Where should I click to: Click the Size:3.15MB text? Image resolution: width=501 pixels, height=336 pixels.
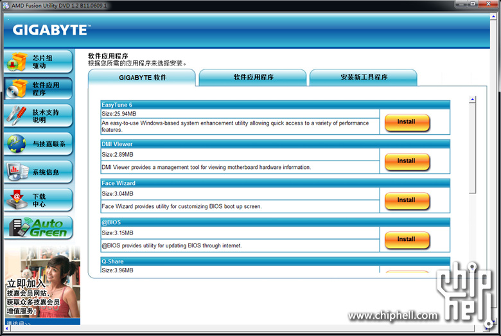tap(118, 233)
